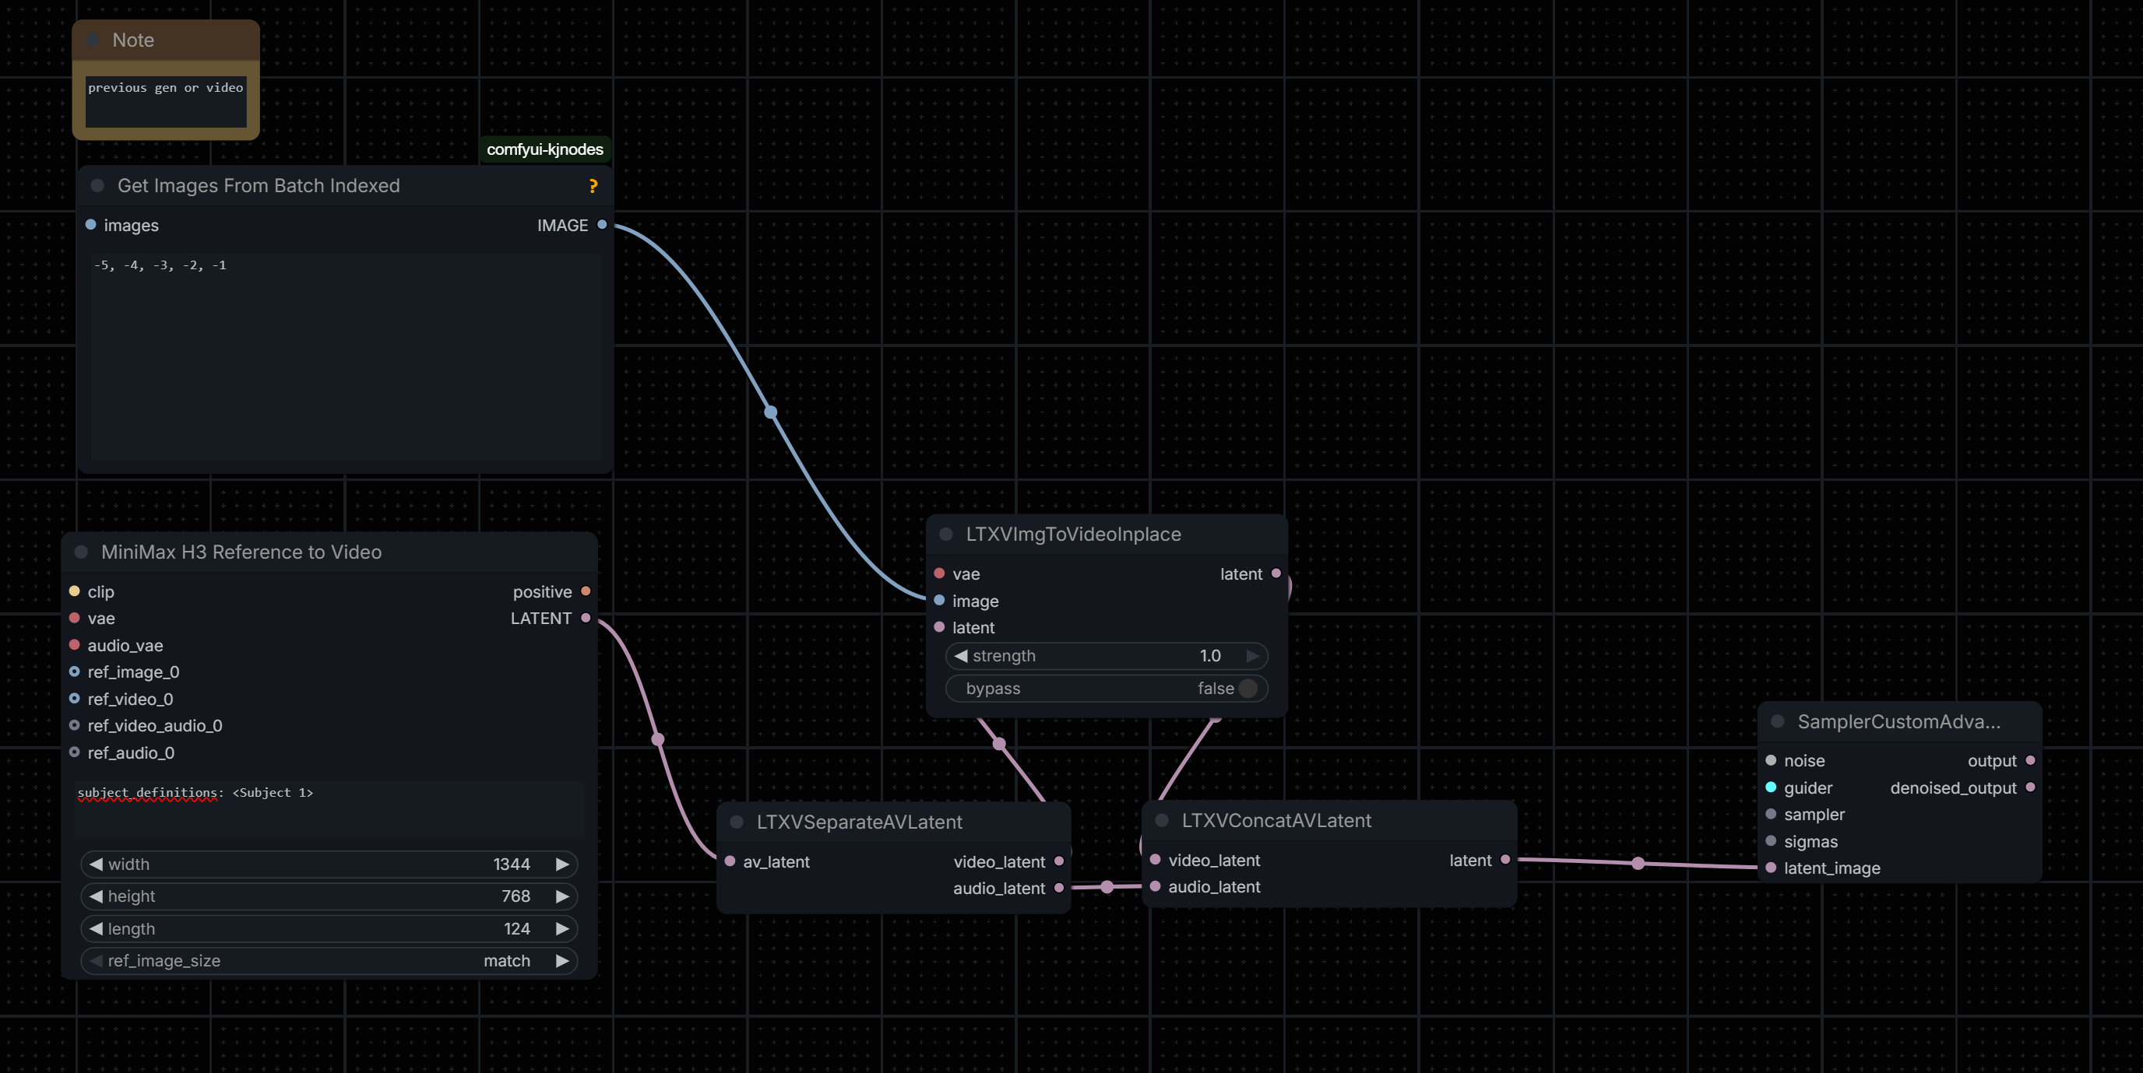
Task: Open the ref_image_size combo showing match
Action: click(x=329, y=961)
